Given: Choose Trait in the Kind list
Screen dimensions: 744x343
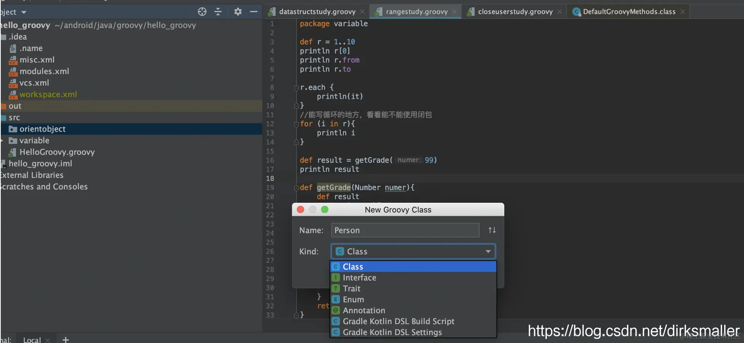Looking at the screenshot, I should pyautogui.click(x=413, y=289).
